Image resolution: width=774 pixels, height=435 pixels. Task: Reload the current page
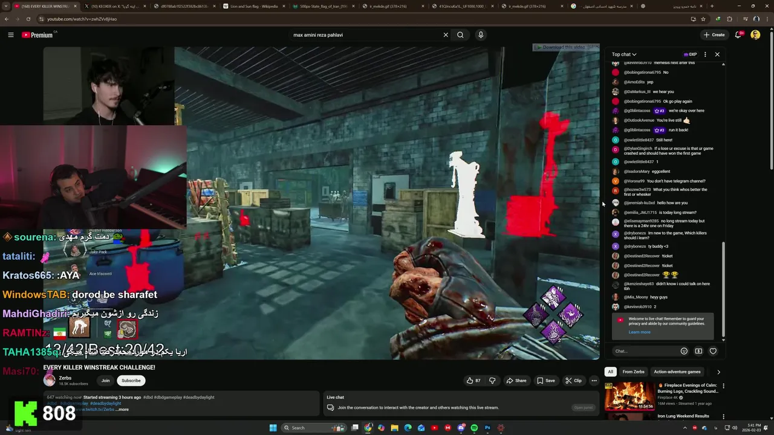coord(28,19)
